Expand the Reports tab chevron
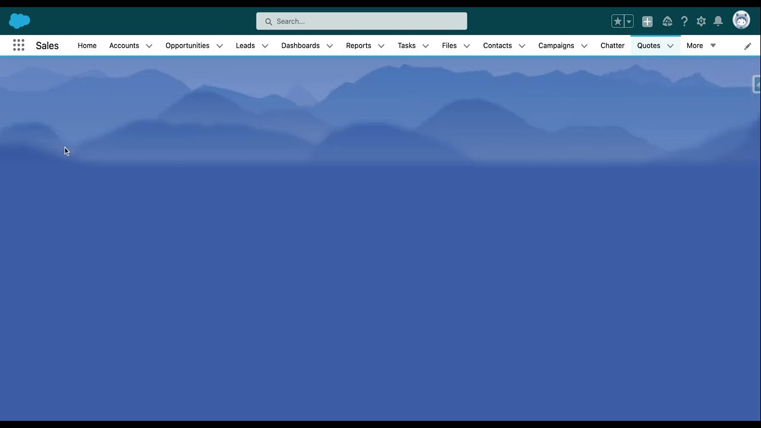The height and width of the screenshot is (428, 761). (381, 46)
